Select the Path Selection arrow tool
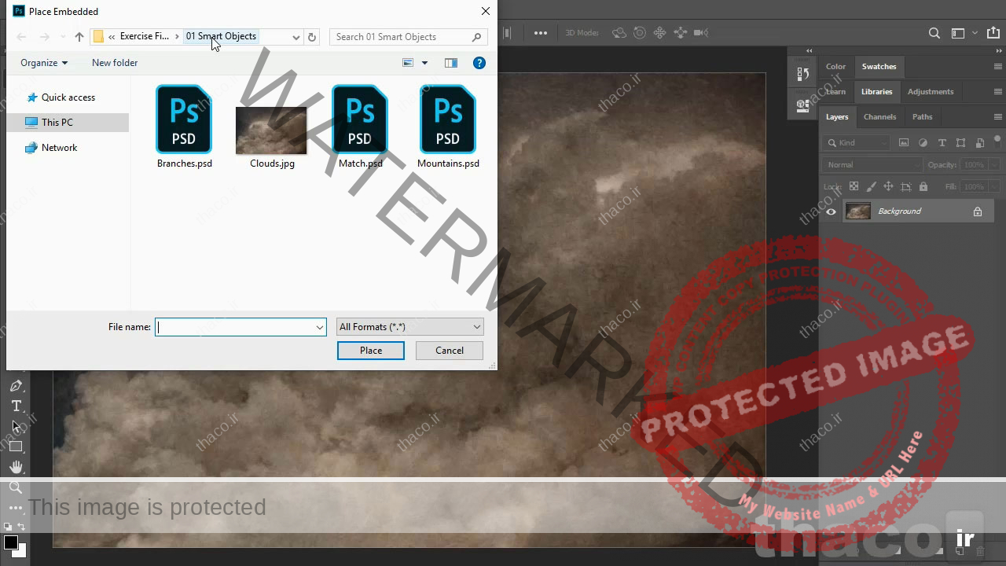This screenshot has width=1006, height=566. pyautogui.click(x=16, y=427)
